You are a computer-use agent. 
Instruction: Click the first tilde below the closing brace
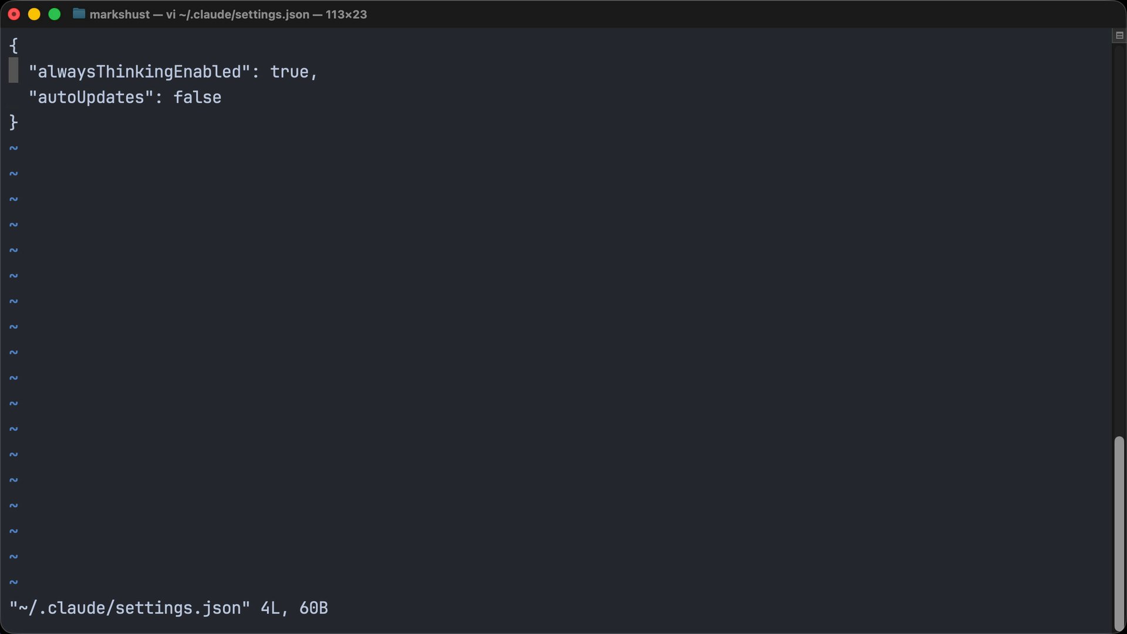[14, 148]
